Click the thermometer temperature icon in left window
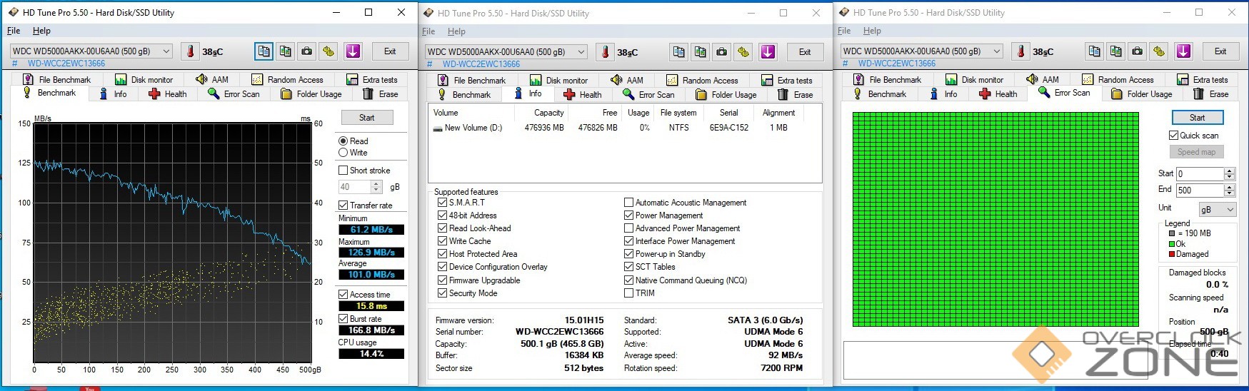 191,51
